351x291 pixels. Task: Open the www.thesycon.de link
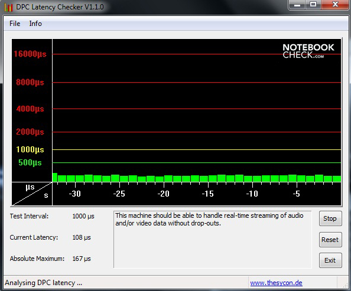point(276,283)
